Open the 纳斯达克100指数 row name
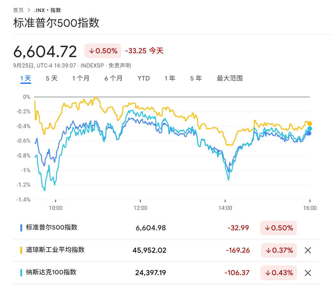The image size is (332, 287). tap(51, 272)
